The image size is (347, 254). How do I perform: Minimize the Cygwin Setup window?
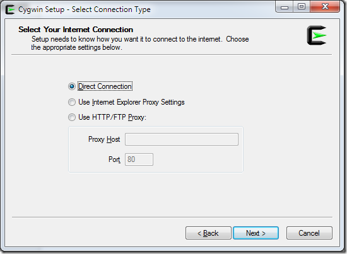285,7
